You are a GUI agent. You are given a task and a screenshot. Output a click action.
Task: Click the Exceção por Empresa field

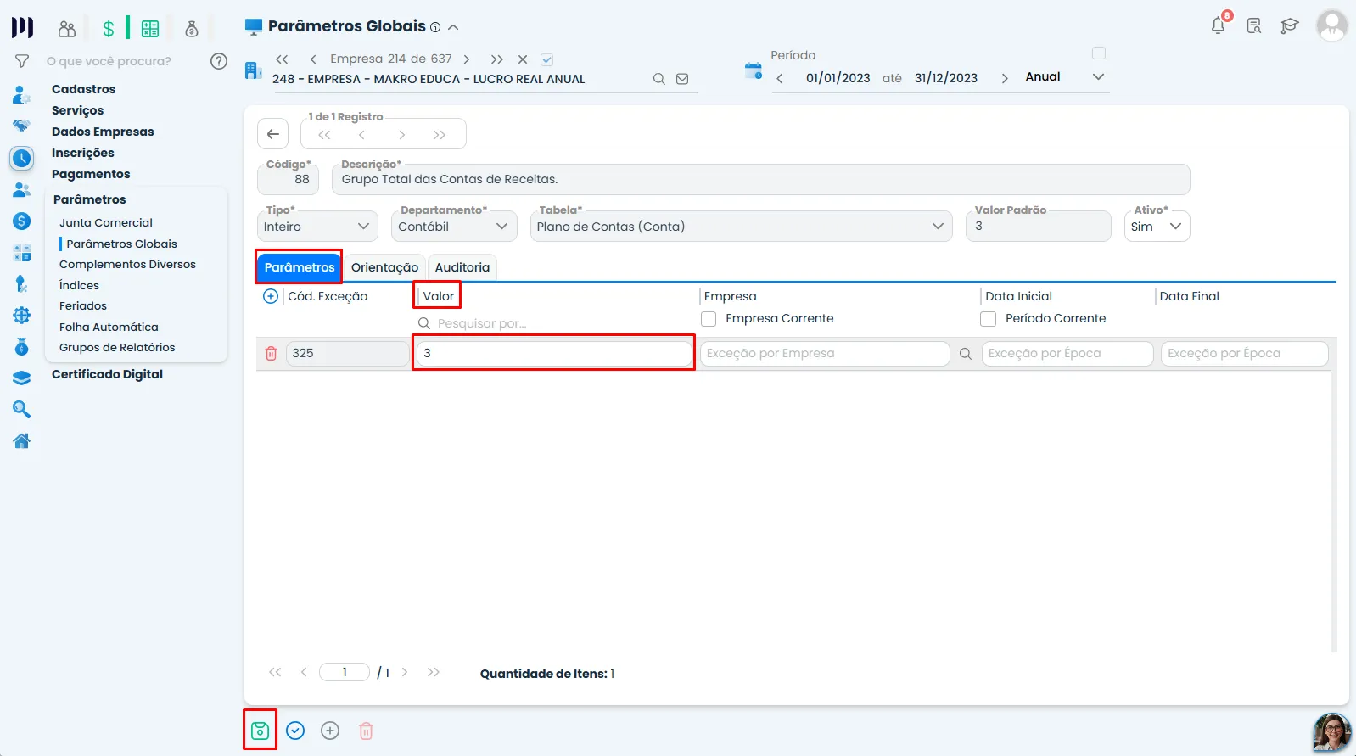825,353
